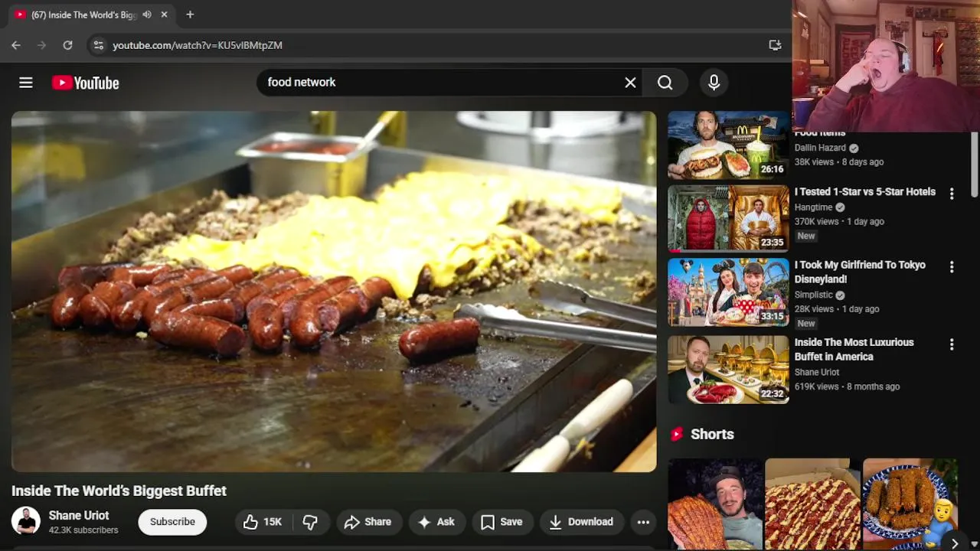Open a new browser tab with plus
Screen dimensions: 980x551
(190, 15)
